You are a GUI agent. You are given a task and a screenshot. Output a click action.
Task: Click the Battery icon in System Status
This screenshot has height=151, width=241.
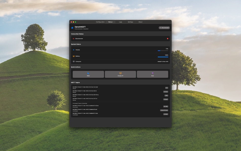pyautogui.click(x=74, y=55)
